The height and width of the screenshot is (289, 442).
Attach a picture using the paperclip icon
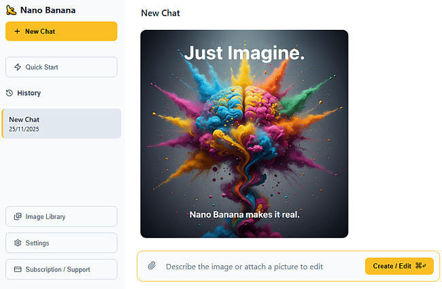coord(152,266)
